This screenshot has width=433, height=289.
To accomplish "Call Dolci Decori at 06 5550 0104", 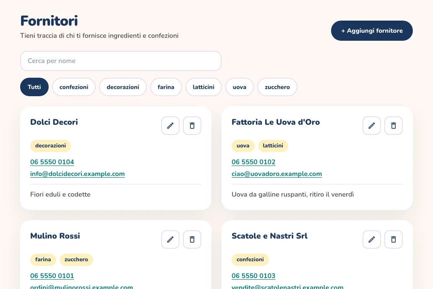I will [x=52, y=162].
